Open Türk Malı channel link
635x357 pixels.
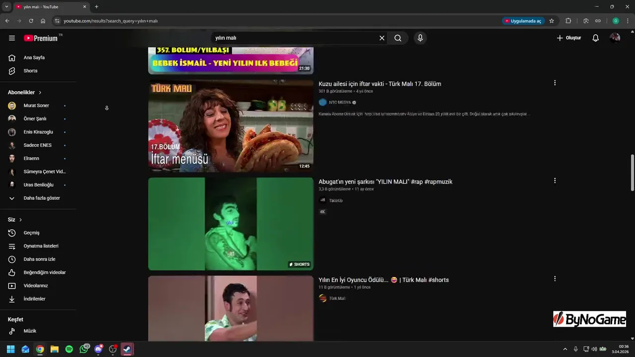(337, 298)
